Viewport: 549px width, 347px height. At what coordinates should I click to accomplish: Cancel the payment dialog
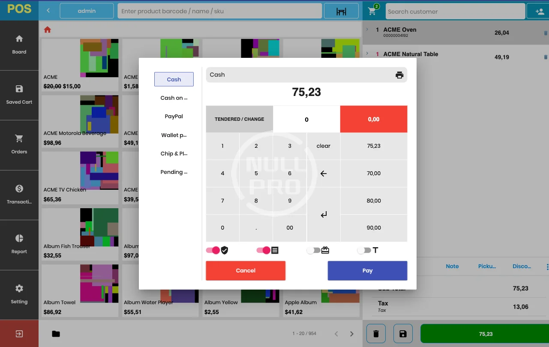pos(246,271)
